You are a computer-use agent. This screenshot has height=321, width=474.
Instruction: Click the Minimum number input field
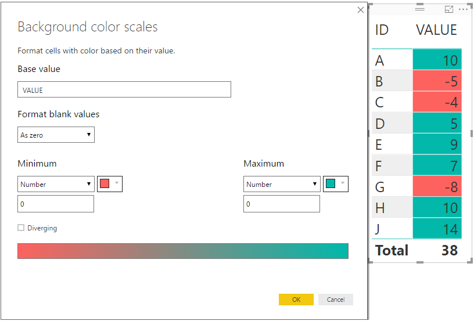[56, 204]
